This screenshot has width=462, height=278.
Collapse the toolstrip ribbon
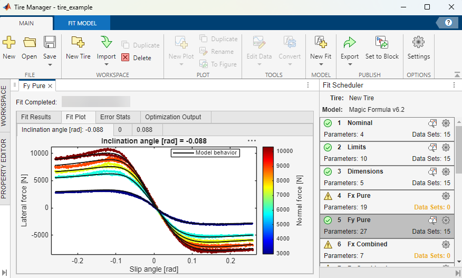point(456,74)
